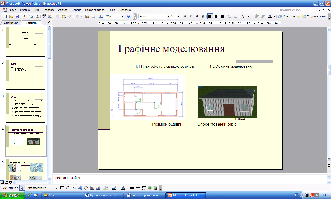Viewport: 331px width, 199px height.
Task: Insert WordArt object from drawing toolbar
Action: click(80, 188)
